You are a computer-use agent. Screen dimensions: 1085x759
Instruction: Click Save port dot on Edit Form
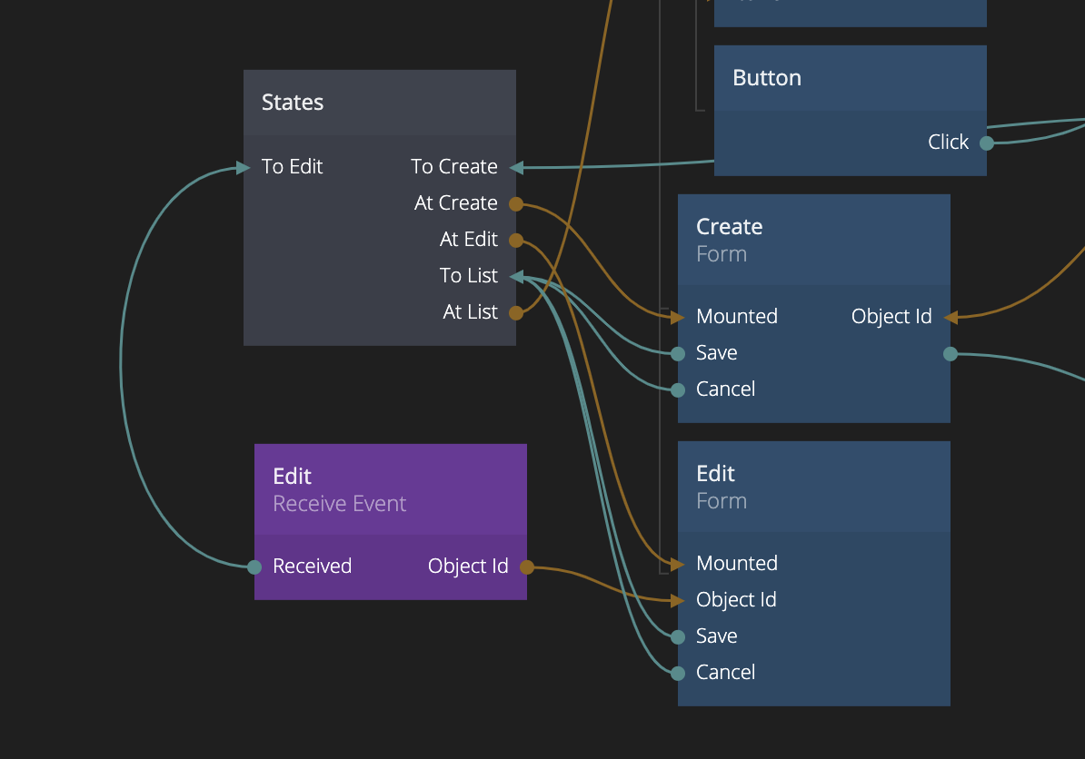[678, 637]
